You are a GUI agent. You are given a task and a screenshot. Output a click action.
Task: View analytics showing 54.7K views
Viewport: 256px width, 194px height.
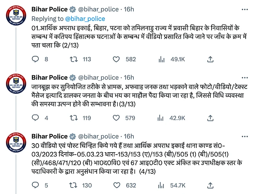pos(162,185)
